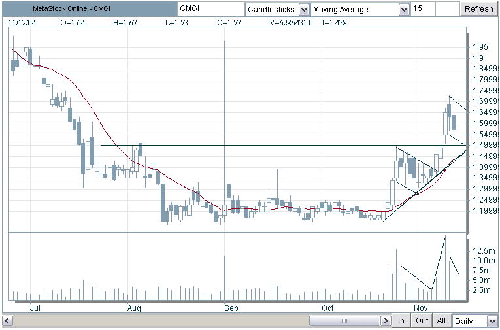Click the Sep label on the time axis
Viewport: 500px width, 330px height.
(231, 308)
